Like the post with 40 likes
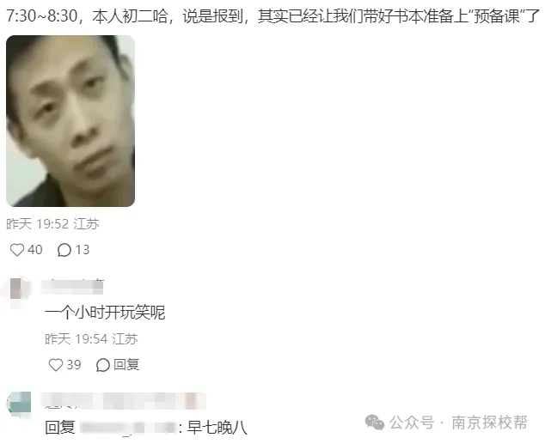Screen dimensions: 545x444 click(16, 250)
